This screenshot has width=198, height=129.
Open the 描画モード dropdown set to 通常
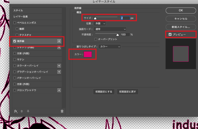click(x=110, y=29)
